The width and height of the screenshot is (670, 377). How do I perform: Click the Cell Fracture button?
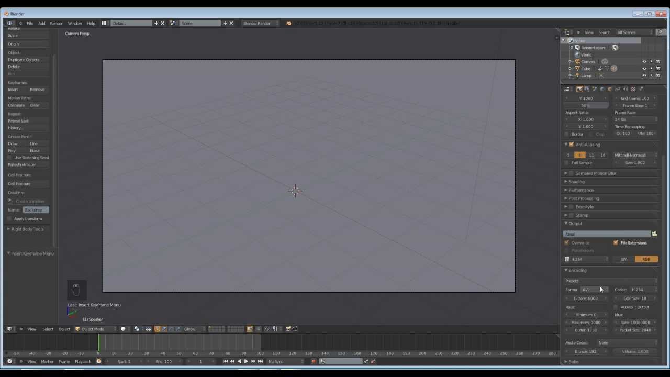[x=28, y=184]
